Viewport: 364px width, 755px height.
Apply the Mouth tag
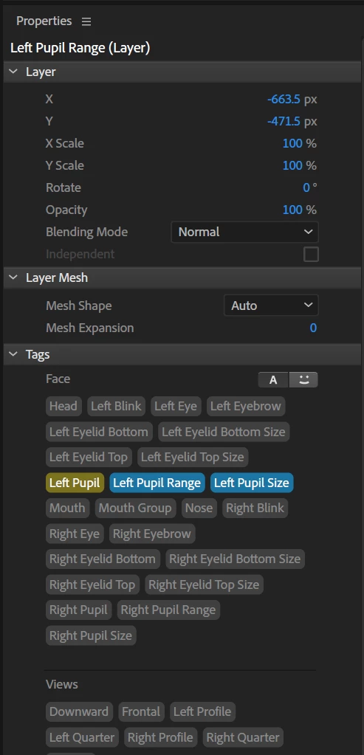(67, 508)
